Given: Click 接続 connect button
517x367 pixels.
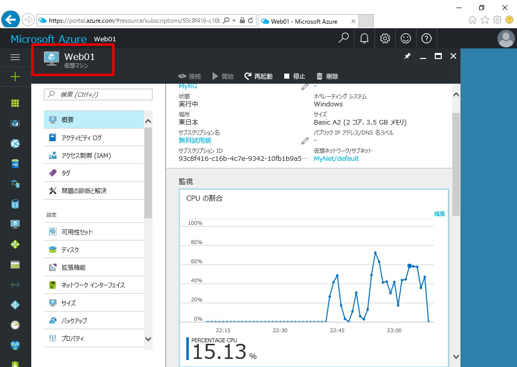Looking at the screenshot, I should (x=190, y=76).
